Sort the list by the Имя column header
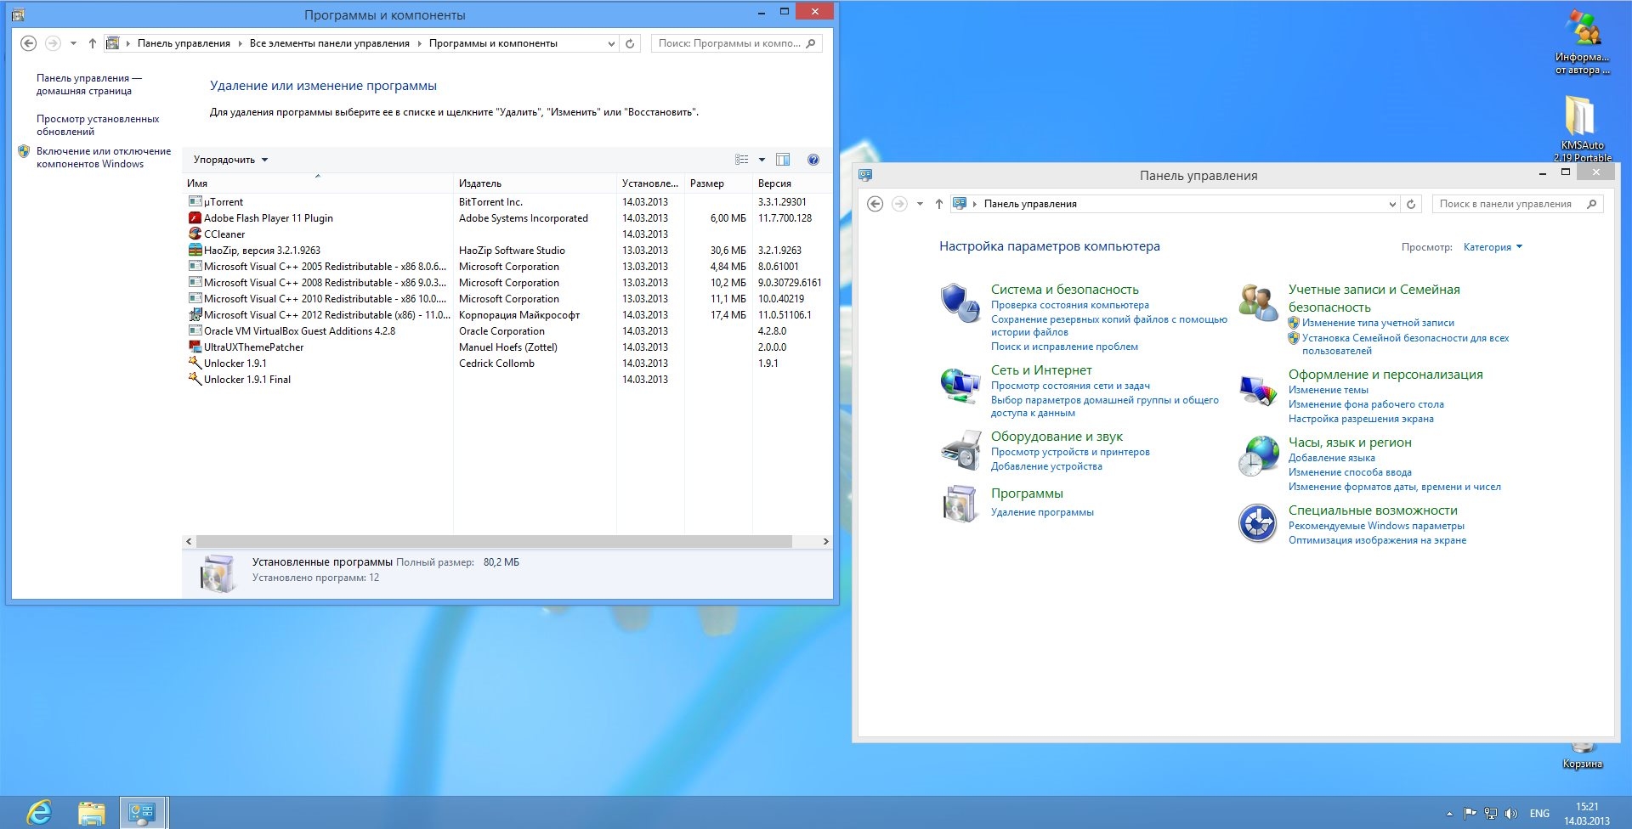 tap(317, 183)
